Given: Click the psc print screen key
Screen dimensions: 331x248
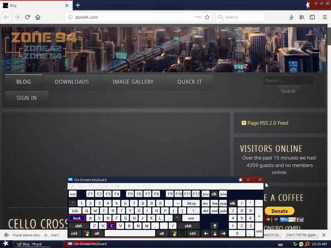Looking at the screenshot, I should (206, 194).
